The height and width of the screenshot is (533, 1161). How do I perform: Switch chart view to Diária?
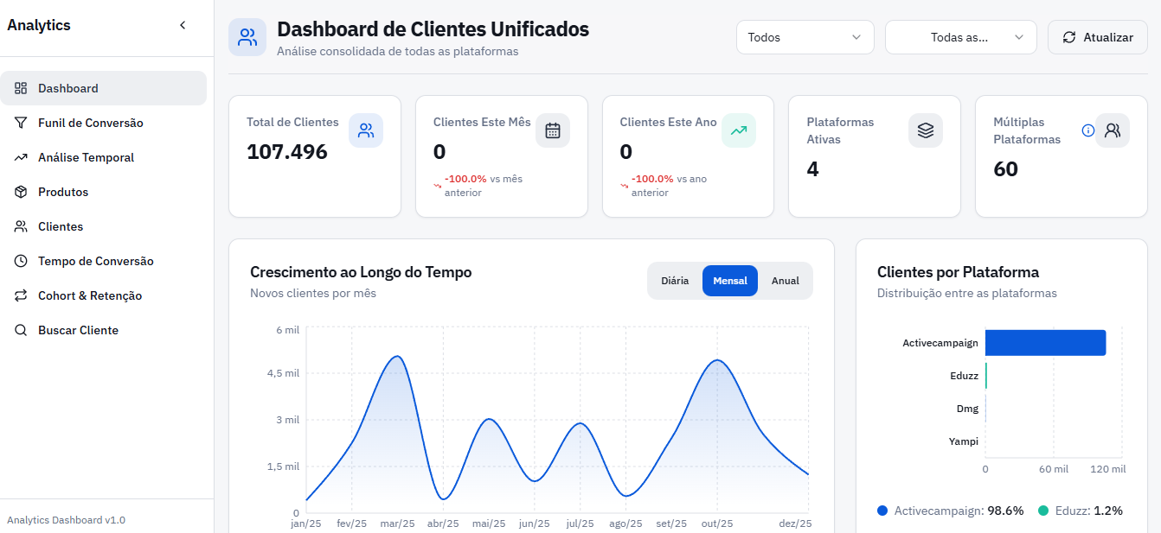675,281
